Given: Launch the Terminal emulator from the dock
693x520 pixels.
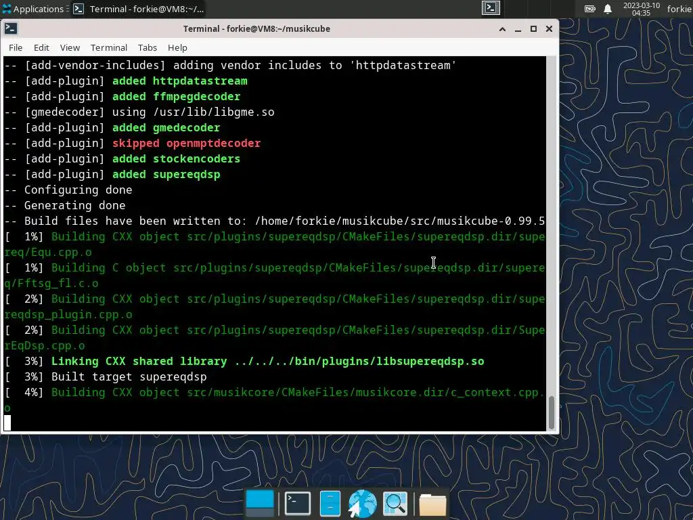Looking at the screenshot, I should coord(298,503).
